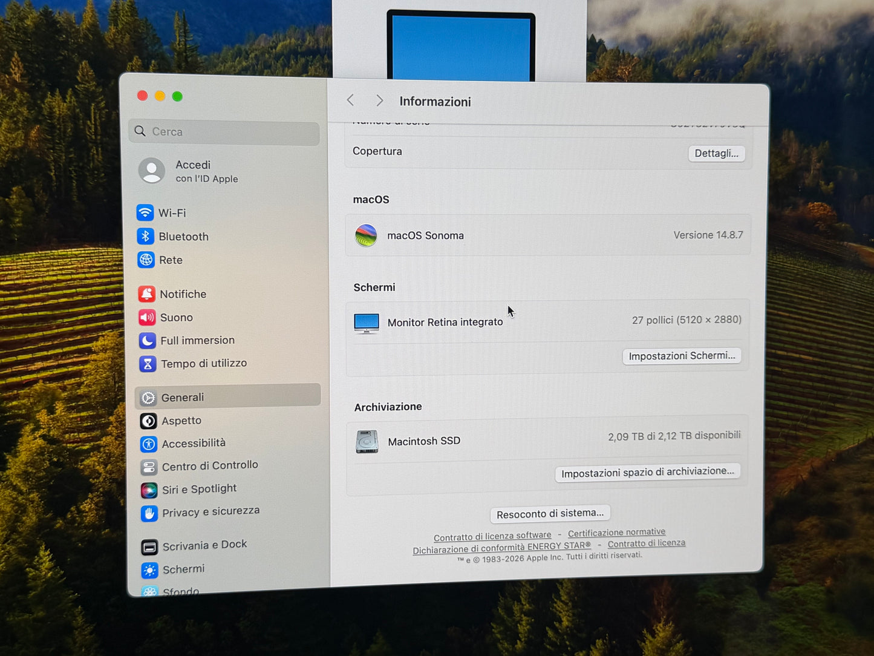Open Impostazioni Schermi... button
Screen dimensions: 874x656
coord(682,356)
